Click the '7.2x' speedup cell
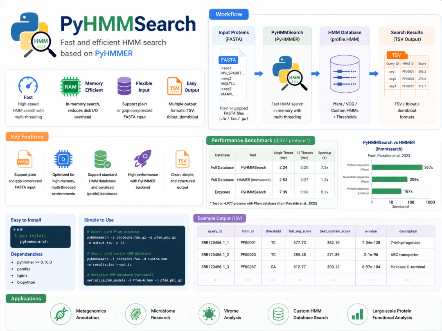The width and height of the screenshot is (442, 331). click(x=325, y=167)
